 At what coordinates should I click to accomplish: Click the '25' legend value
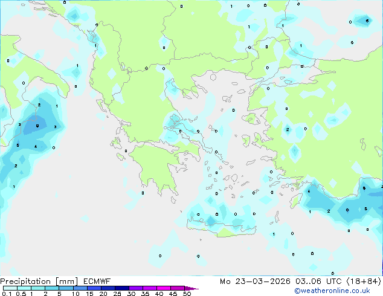pos(117,294)
